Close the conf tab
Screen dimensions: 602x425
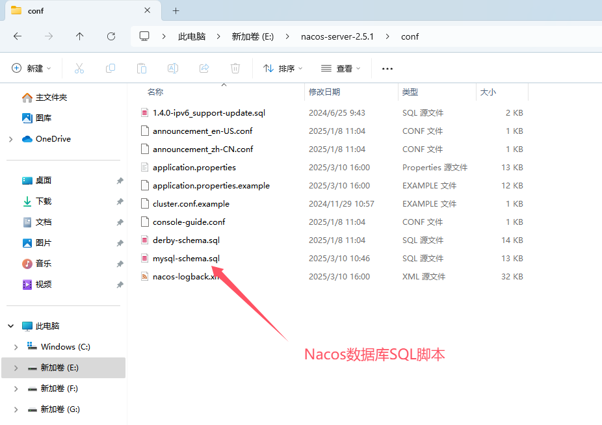(147, 10)
